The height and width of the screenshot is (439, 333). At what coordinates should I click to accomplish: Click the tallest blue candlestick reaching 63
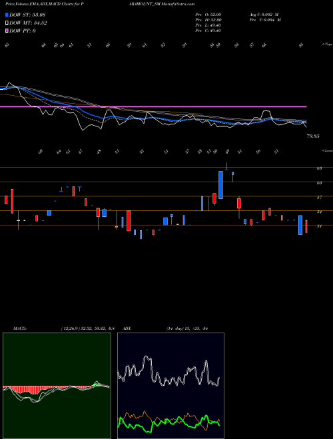220,185
